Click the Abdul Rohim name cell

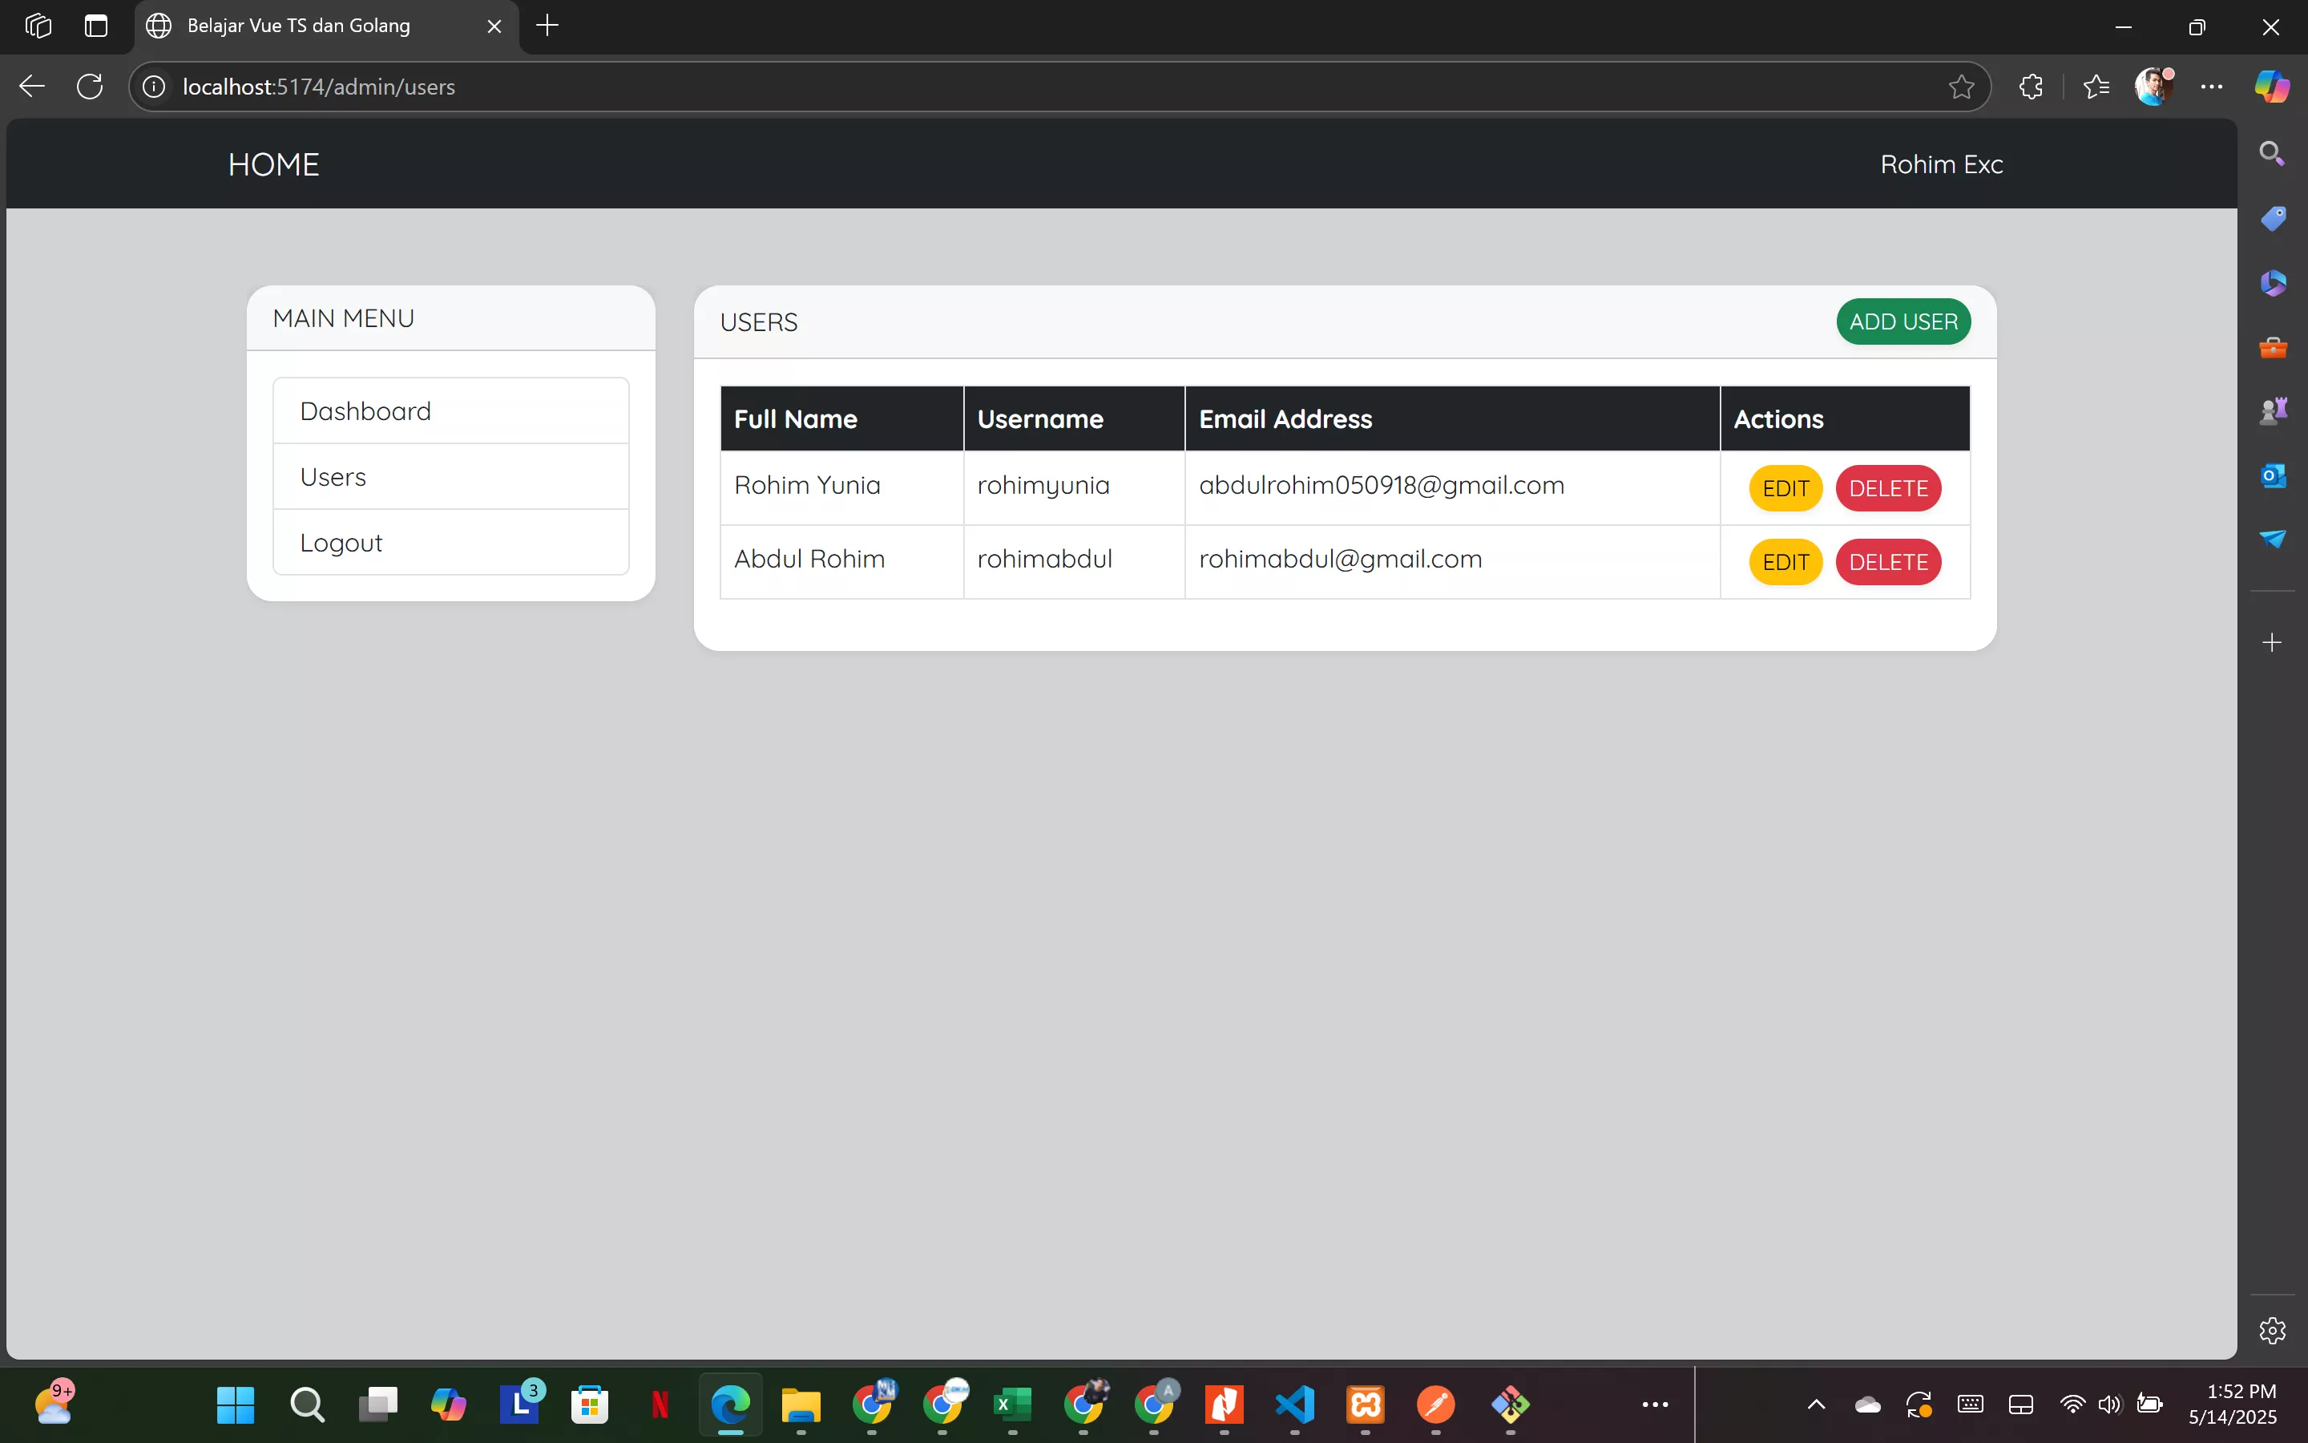click(842, 561)
